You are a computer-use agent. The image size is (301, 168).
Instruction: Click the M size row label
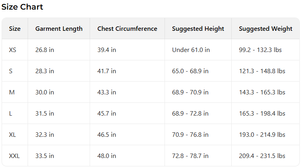point(12,92)
